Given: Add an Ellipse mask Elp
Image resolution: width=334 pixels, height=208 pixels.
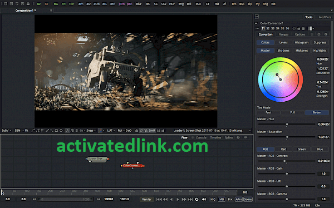Looking at the screenshot, I should pos(250,4).
